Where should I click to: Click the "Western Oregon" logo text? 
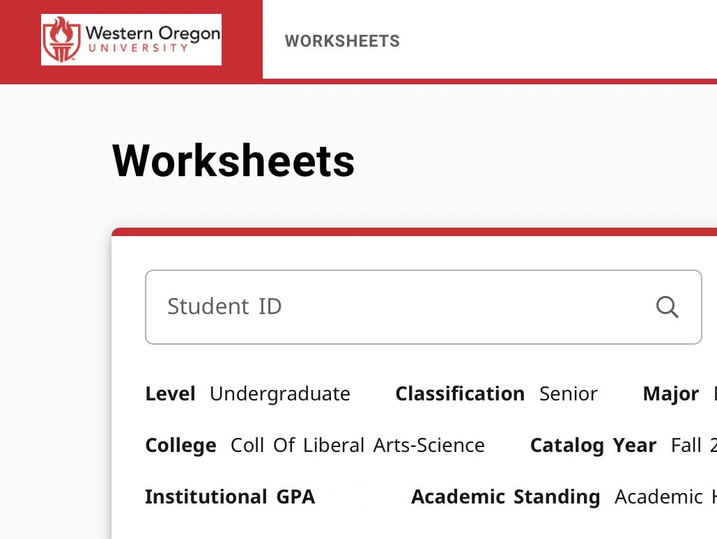152,33
